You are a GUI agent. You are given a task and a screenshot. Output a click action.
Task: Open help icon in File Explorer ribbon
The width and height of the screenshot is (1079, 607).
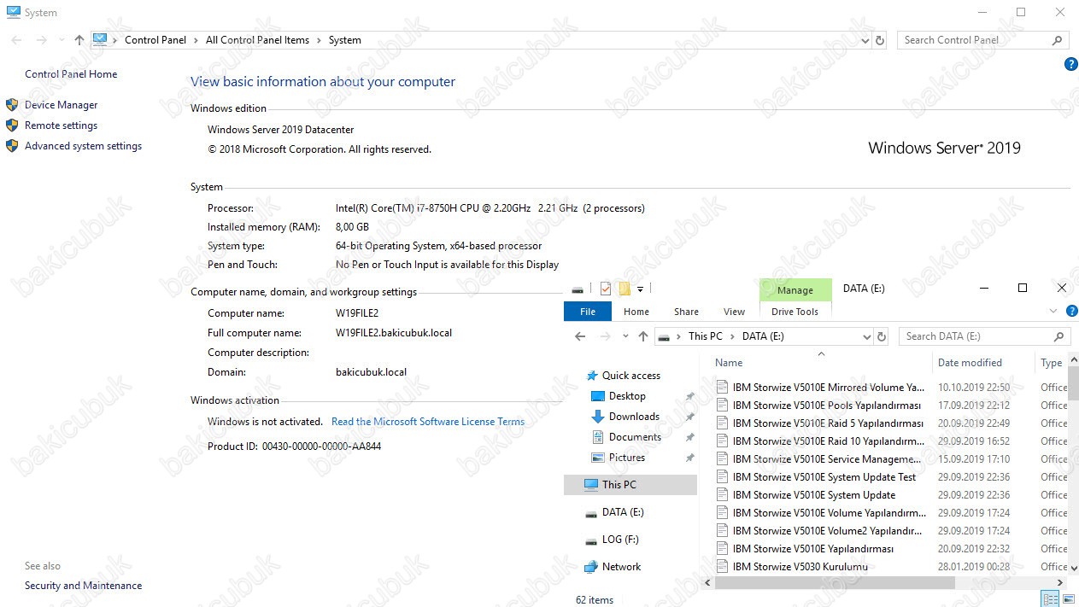1071,312
